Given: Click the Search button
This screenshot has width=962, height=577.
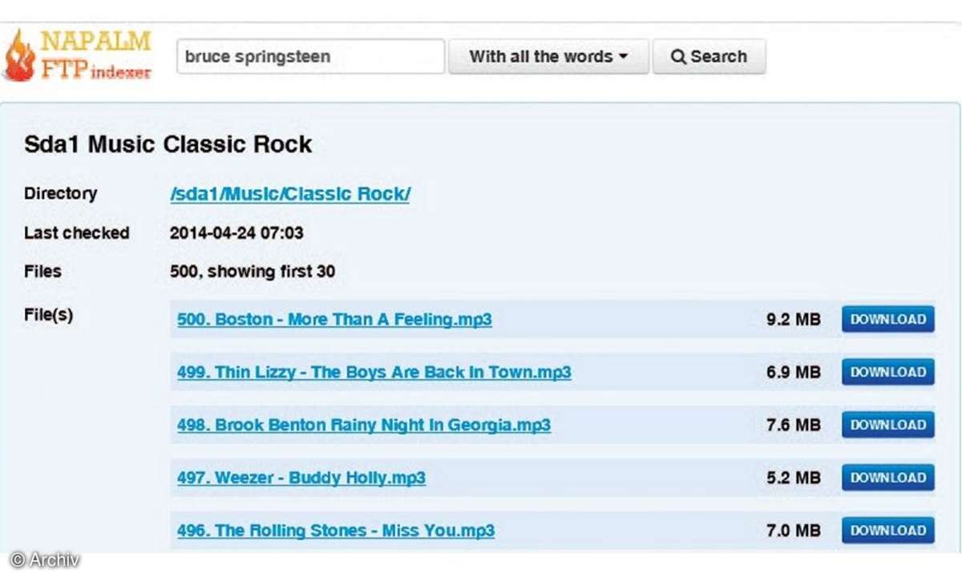Looking at the screenshot, I should point(709,57).
